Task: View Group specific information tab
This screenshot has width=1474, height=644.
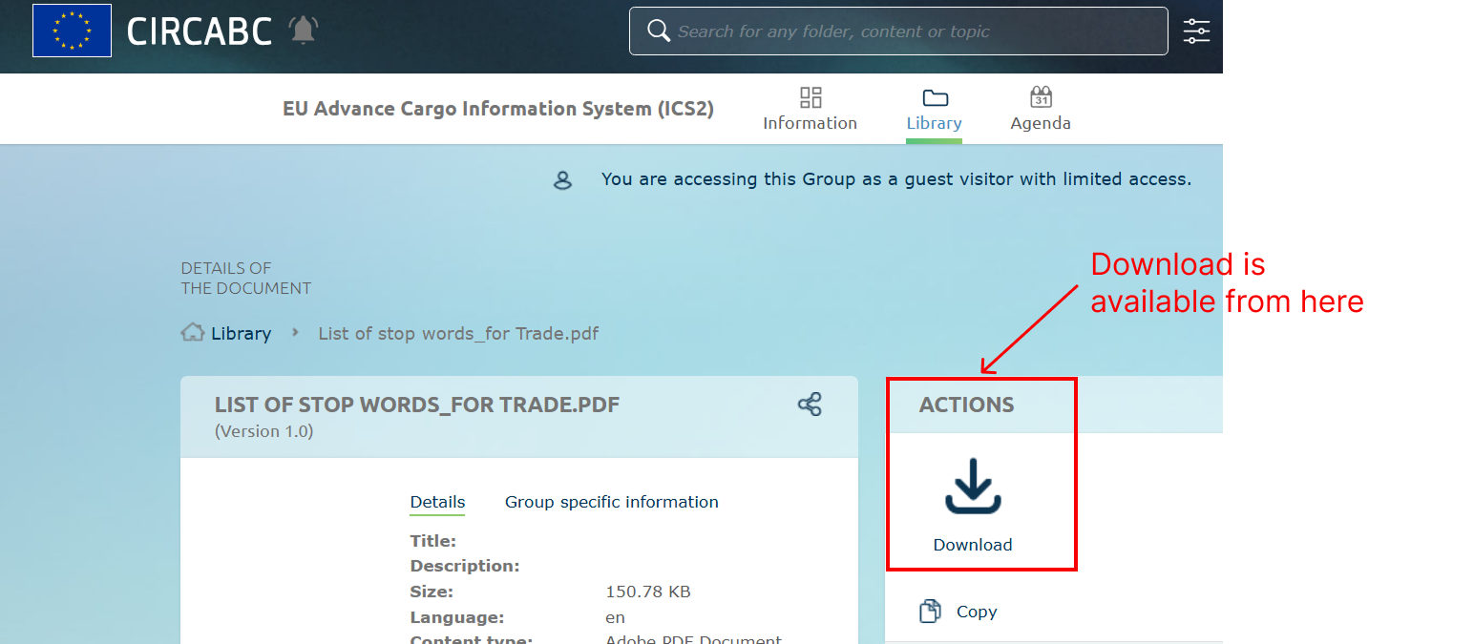Action: [x=611, y=502]
